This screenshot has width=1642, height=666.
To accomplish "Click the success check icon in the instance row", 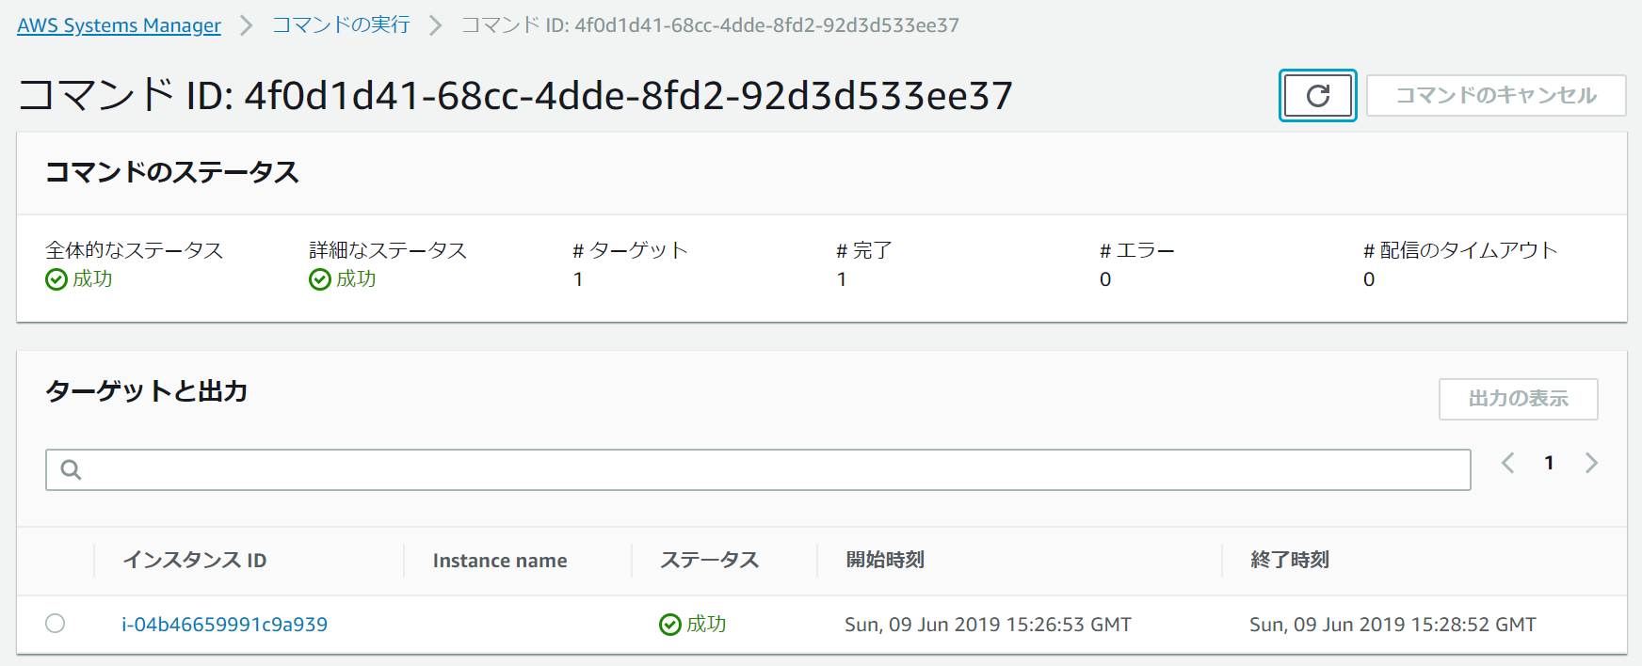I will [x=668, y=624].
